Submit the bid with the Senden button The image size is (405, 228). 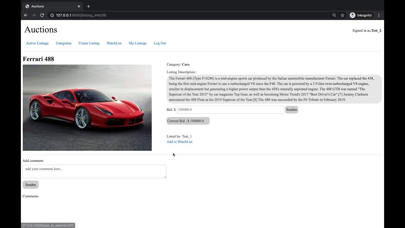pos(291,110)
